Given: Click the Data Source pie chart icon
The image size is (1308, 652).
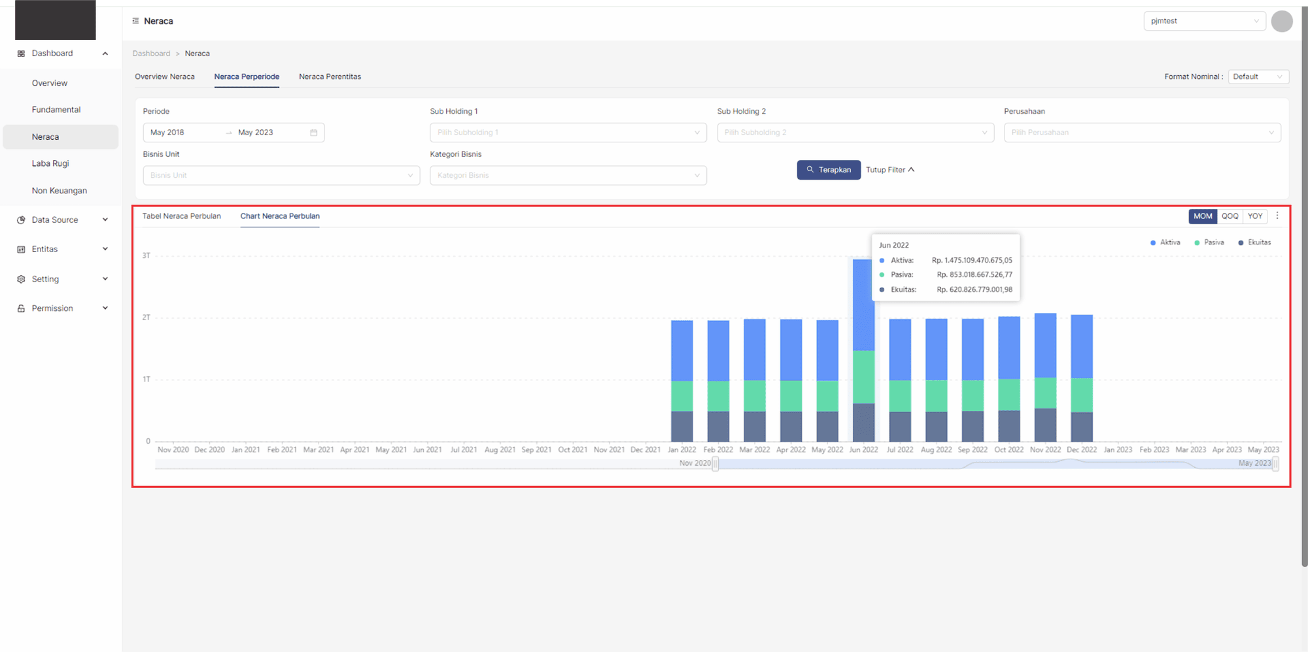Looking at the screenshot, I should (21, 220).
